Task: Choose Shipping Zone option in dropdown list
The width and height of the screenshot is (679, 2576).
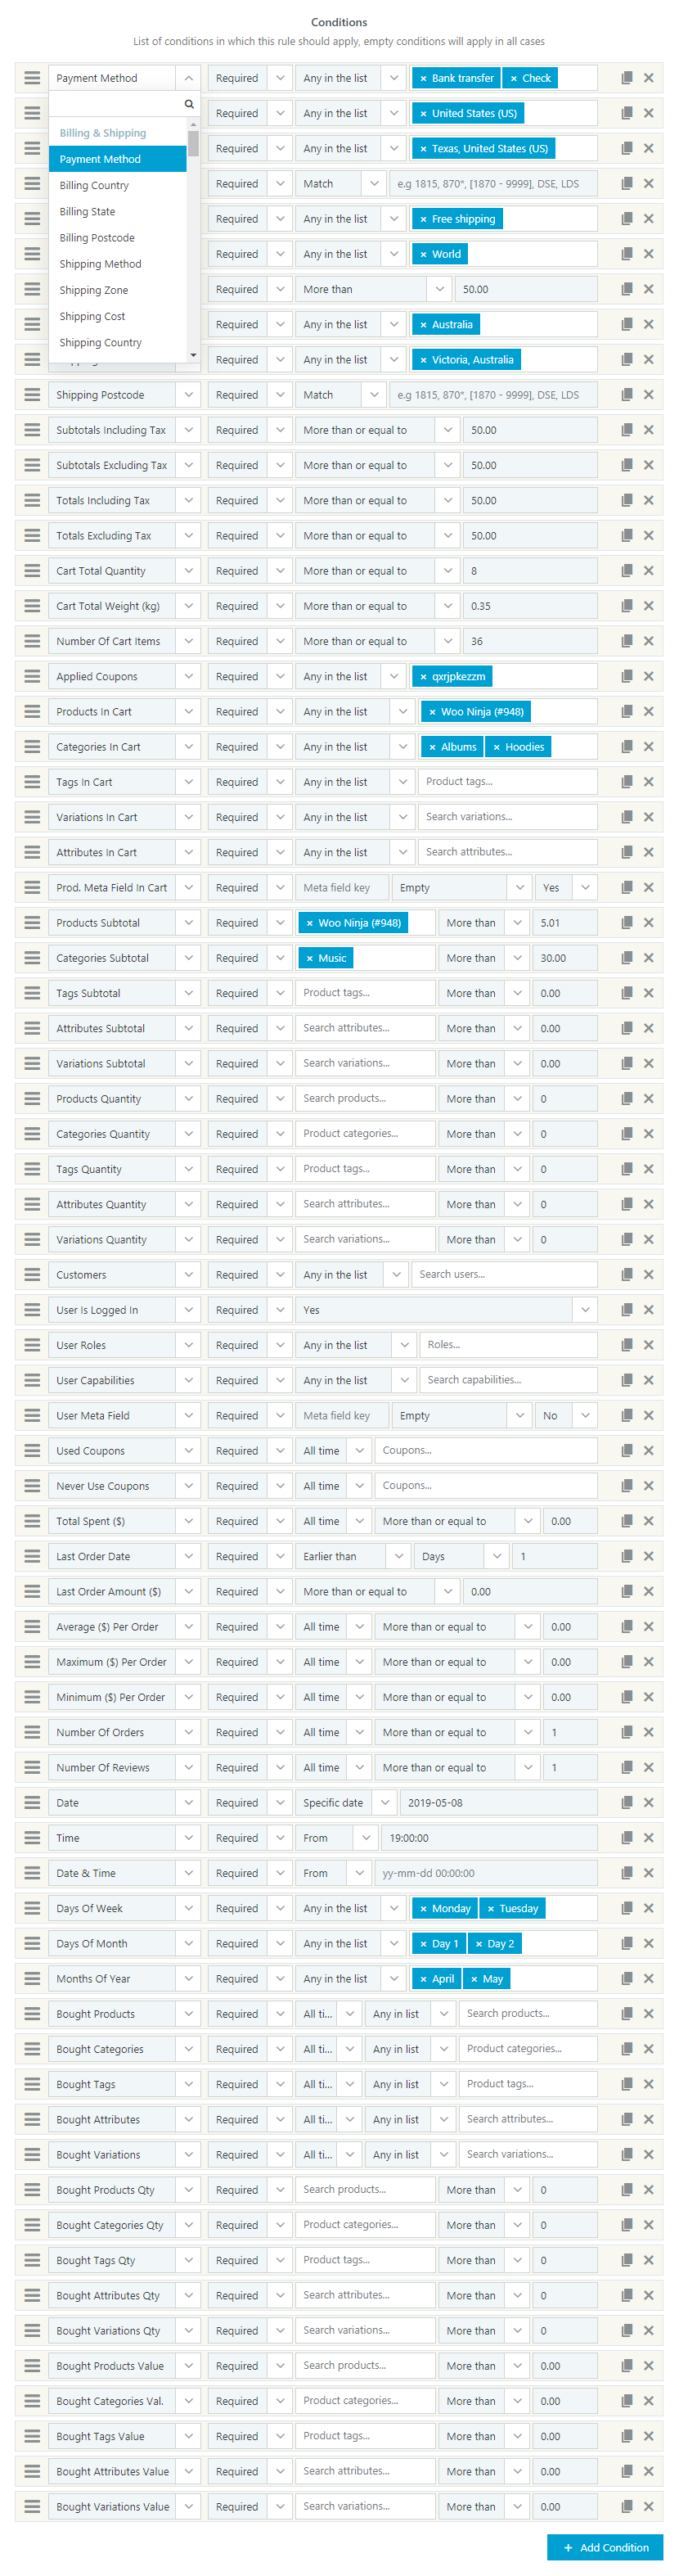Action: pos(94,290)
